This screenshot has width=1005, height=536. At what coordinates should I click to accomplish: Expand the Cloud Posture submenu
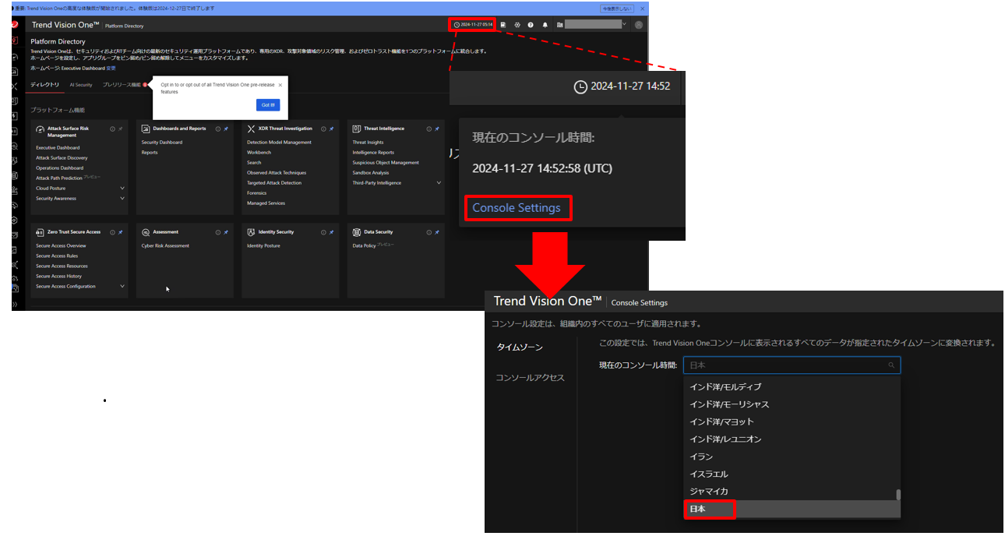(x=122, y=188)
